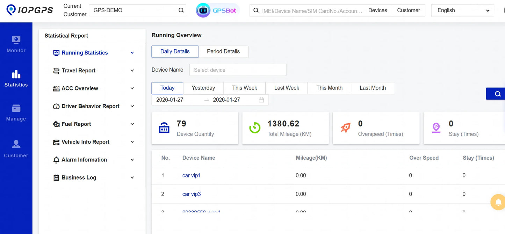Click the Total Mileage icon

255,128
